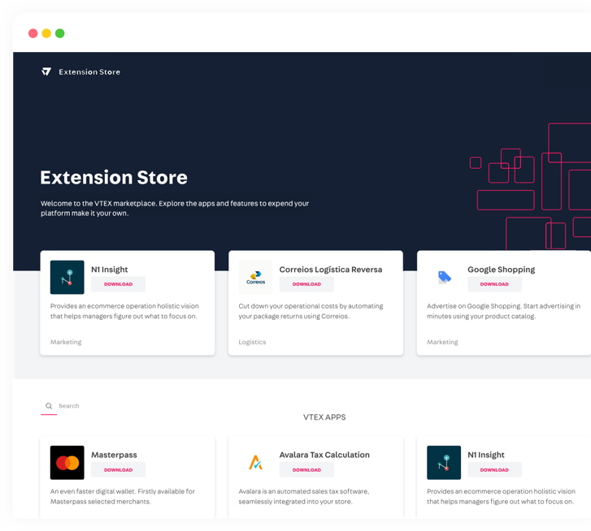This screenshot has height=531, width=591.
Task: Click the Avalara description text
Action: tap(304, 496)
